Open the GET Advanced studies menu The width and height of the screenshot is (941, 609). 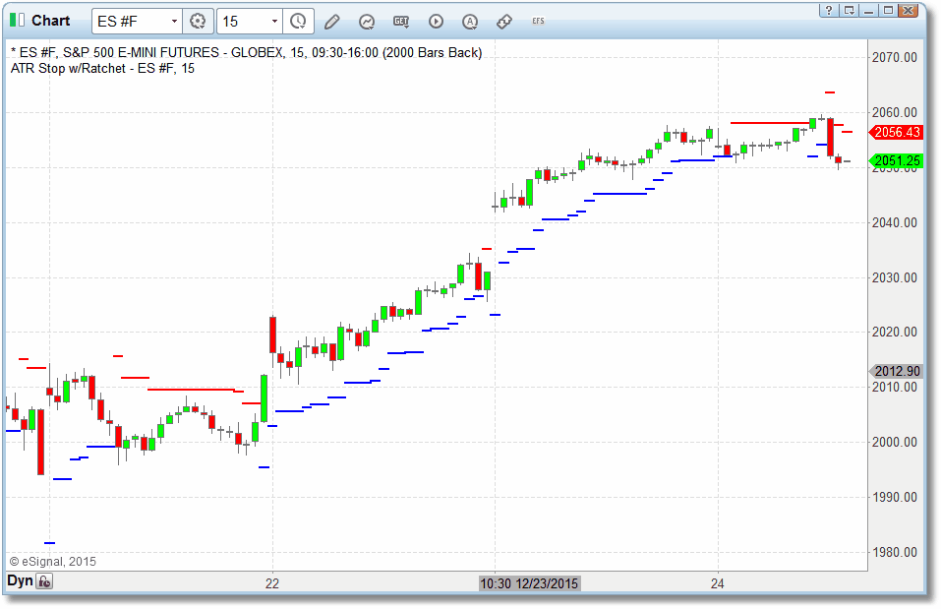coord(401,22)
